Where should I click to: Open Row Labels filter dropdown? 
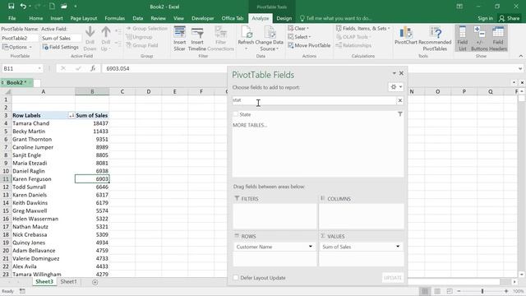[72, 115]
